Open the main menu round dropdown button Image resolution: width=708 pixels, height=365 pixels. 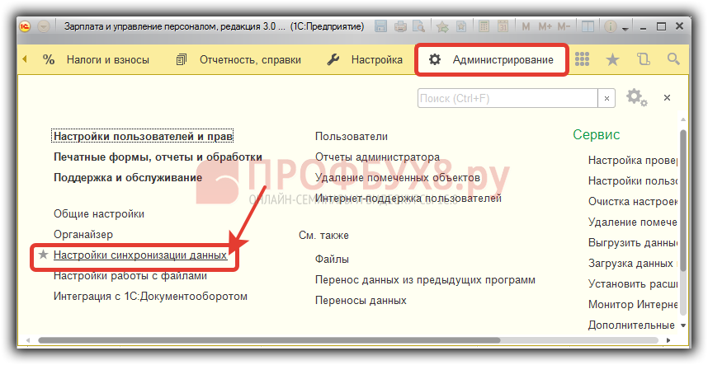(x=44, y=26)
